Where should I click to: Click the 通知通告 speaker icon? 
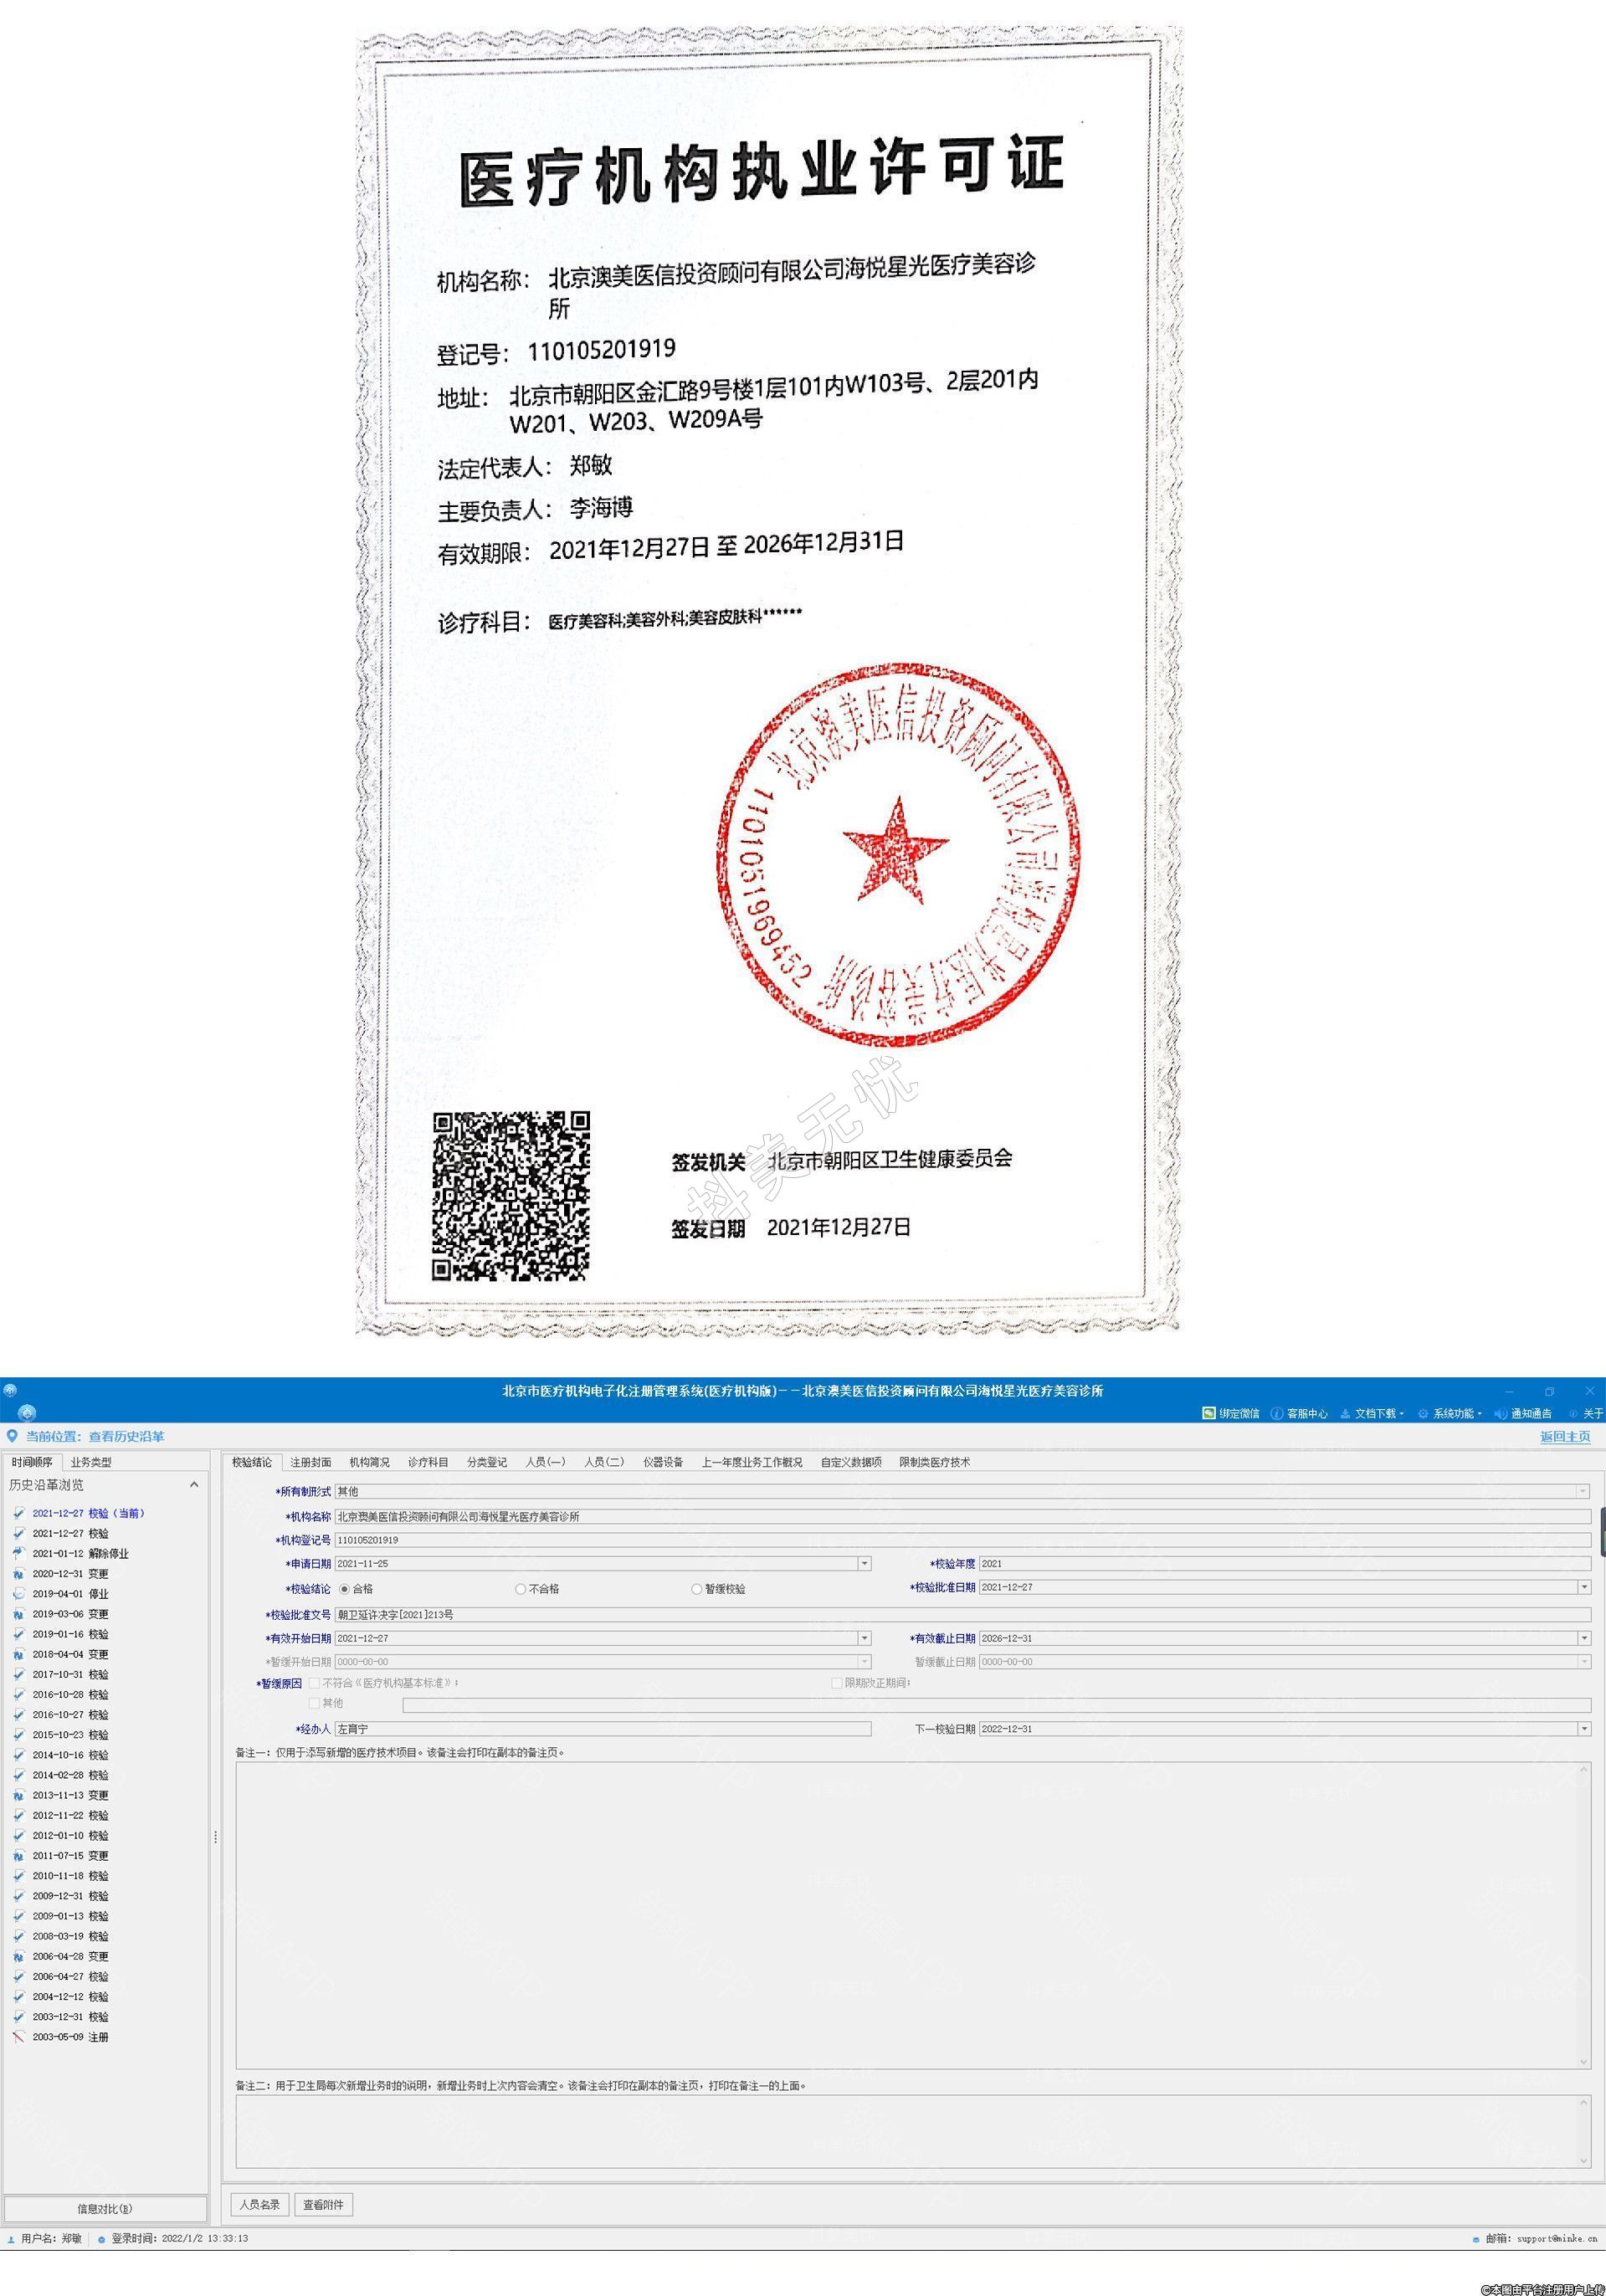click(1500, 1413)
